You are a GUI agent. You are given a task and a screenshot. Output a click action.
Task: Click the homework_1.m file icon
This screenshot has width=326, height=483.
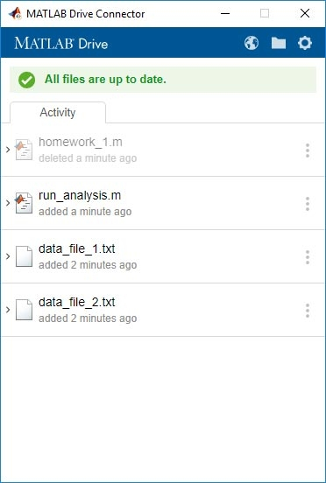[24, 150]
